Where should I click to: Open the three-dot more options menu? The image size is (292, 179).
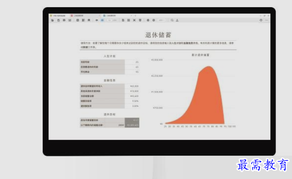point(267,20)
